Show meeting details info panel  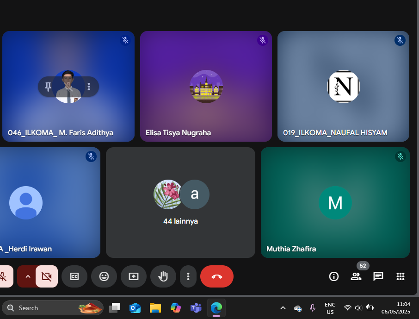pos(333,276)
